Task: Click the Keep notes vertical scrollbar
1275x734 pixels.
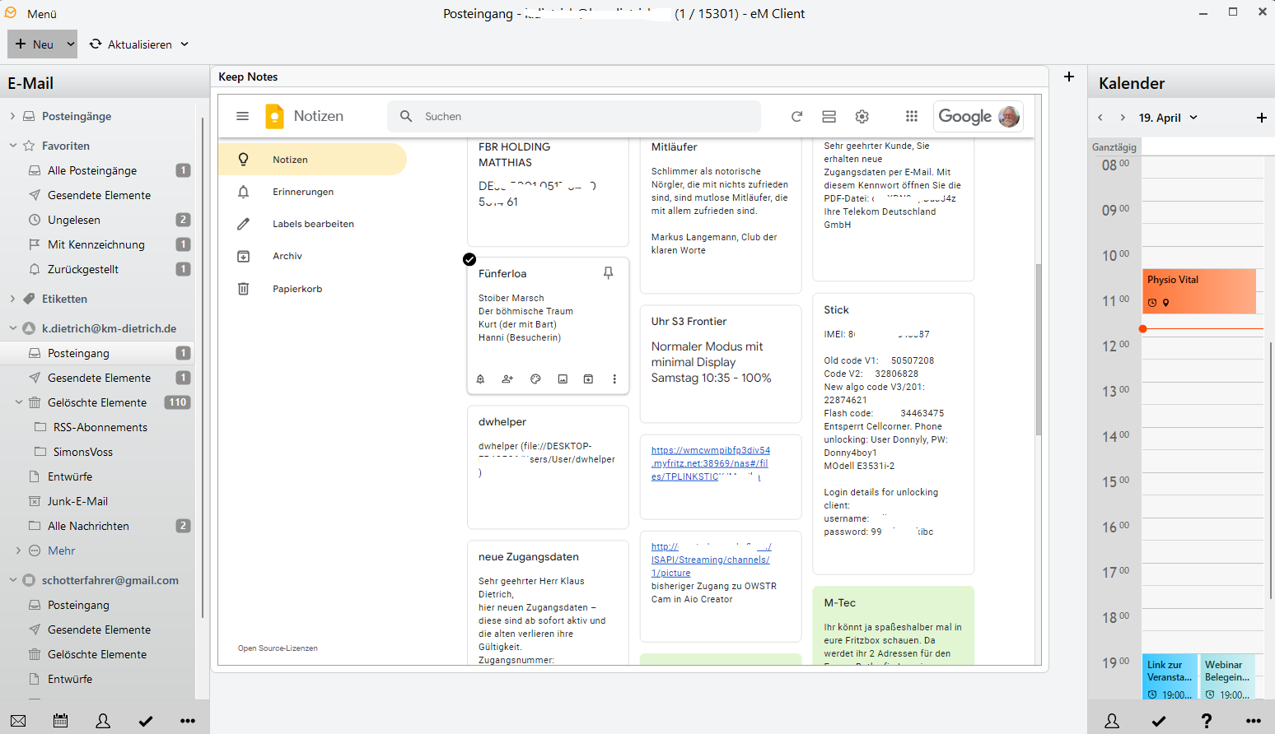Action: click(1039, 350)
